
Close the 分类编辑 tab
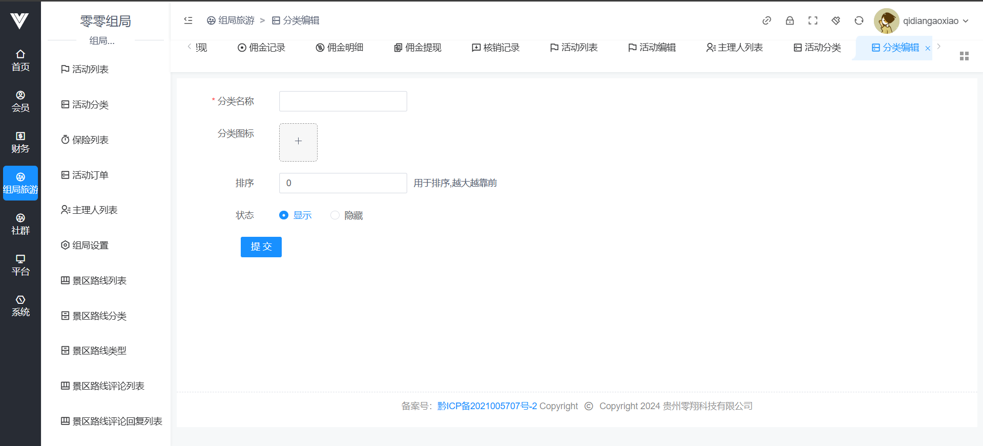[x=927, y=49]
